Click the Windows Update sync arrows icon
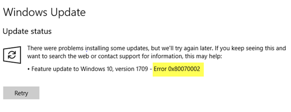This screenshot has width=291, height=112. 12,55
